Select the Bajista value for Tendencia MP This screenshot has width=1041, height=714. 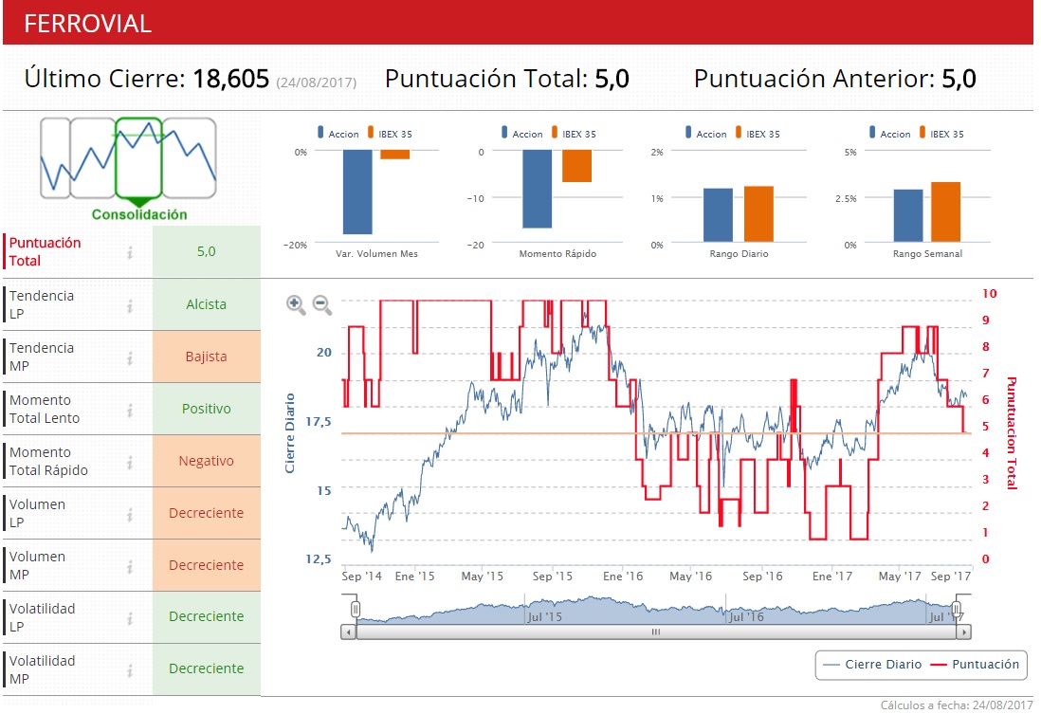point(207,357)
